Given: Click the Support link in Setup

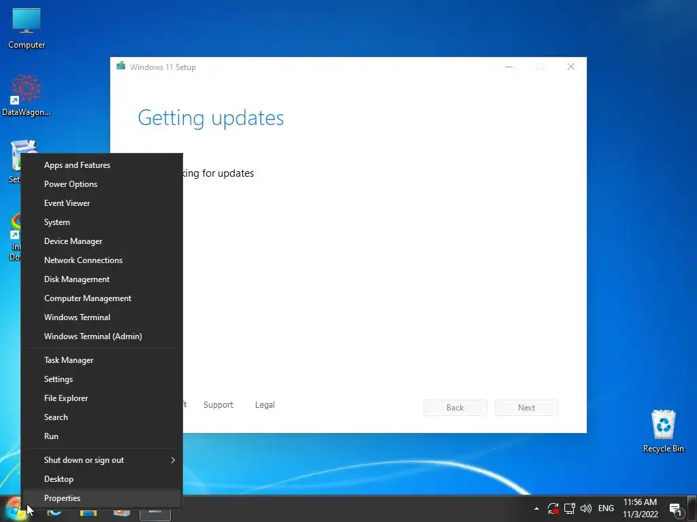Looking at the screenshot, I should coord(218,405).
